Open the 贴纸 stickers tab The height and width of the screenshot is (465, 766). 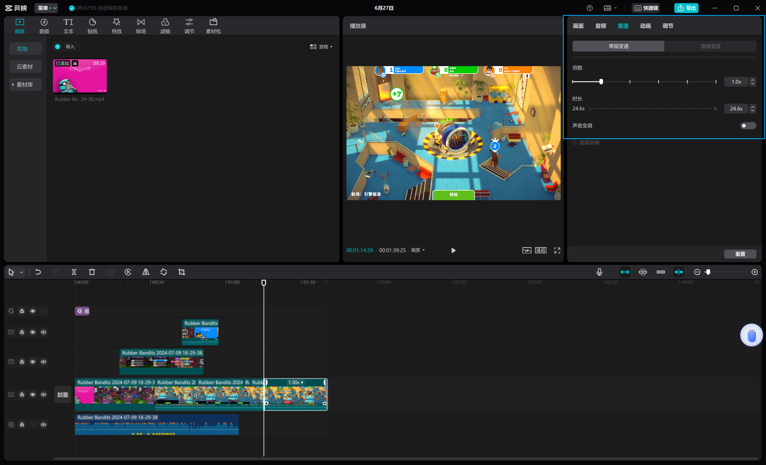tap(92, 26)
